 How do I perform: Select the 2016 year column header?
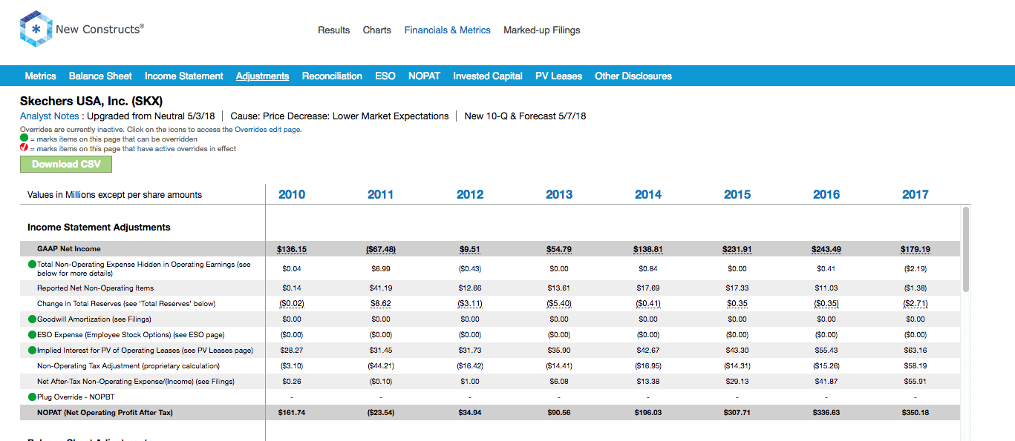826,194
